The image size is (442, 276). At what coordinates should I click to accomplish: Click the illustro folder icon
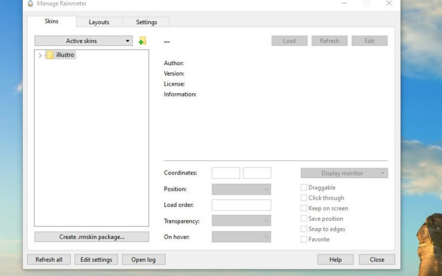[x=50, y=55]
